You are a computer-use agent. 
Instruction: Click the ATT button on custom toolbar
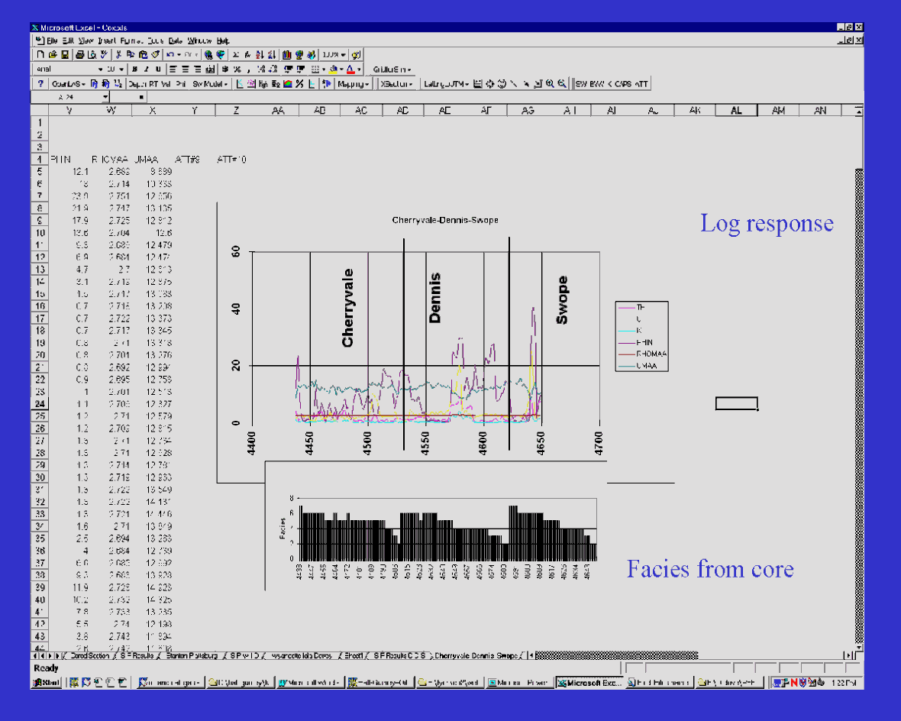pyautogui.click(x=641, y=84)
